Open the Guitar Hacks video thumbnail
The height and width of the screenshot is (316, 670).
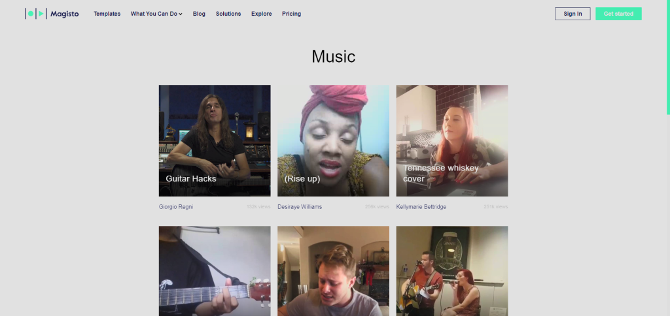tap(215, 141)
